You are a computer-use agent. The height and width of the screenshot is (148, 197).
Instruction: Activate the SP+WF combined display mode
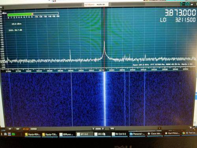point(26,129)
